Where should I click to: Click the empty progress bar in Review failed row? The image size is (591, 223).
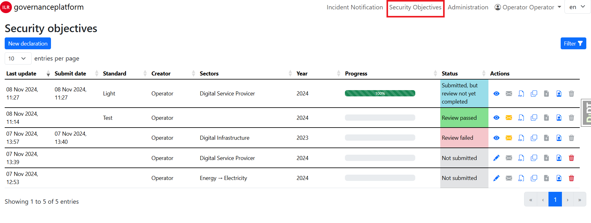coord(380,138)
